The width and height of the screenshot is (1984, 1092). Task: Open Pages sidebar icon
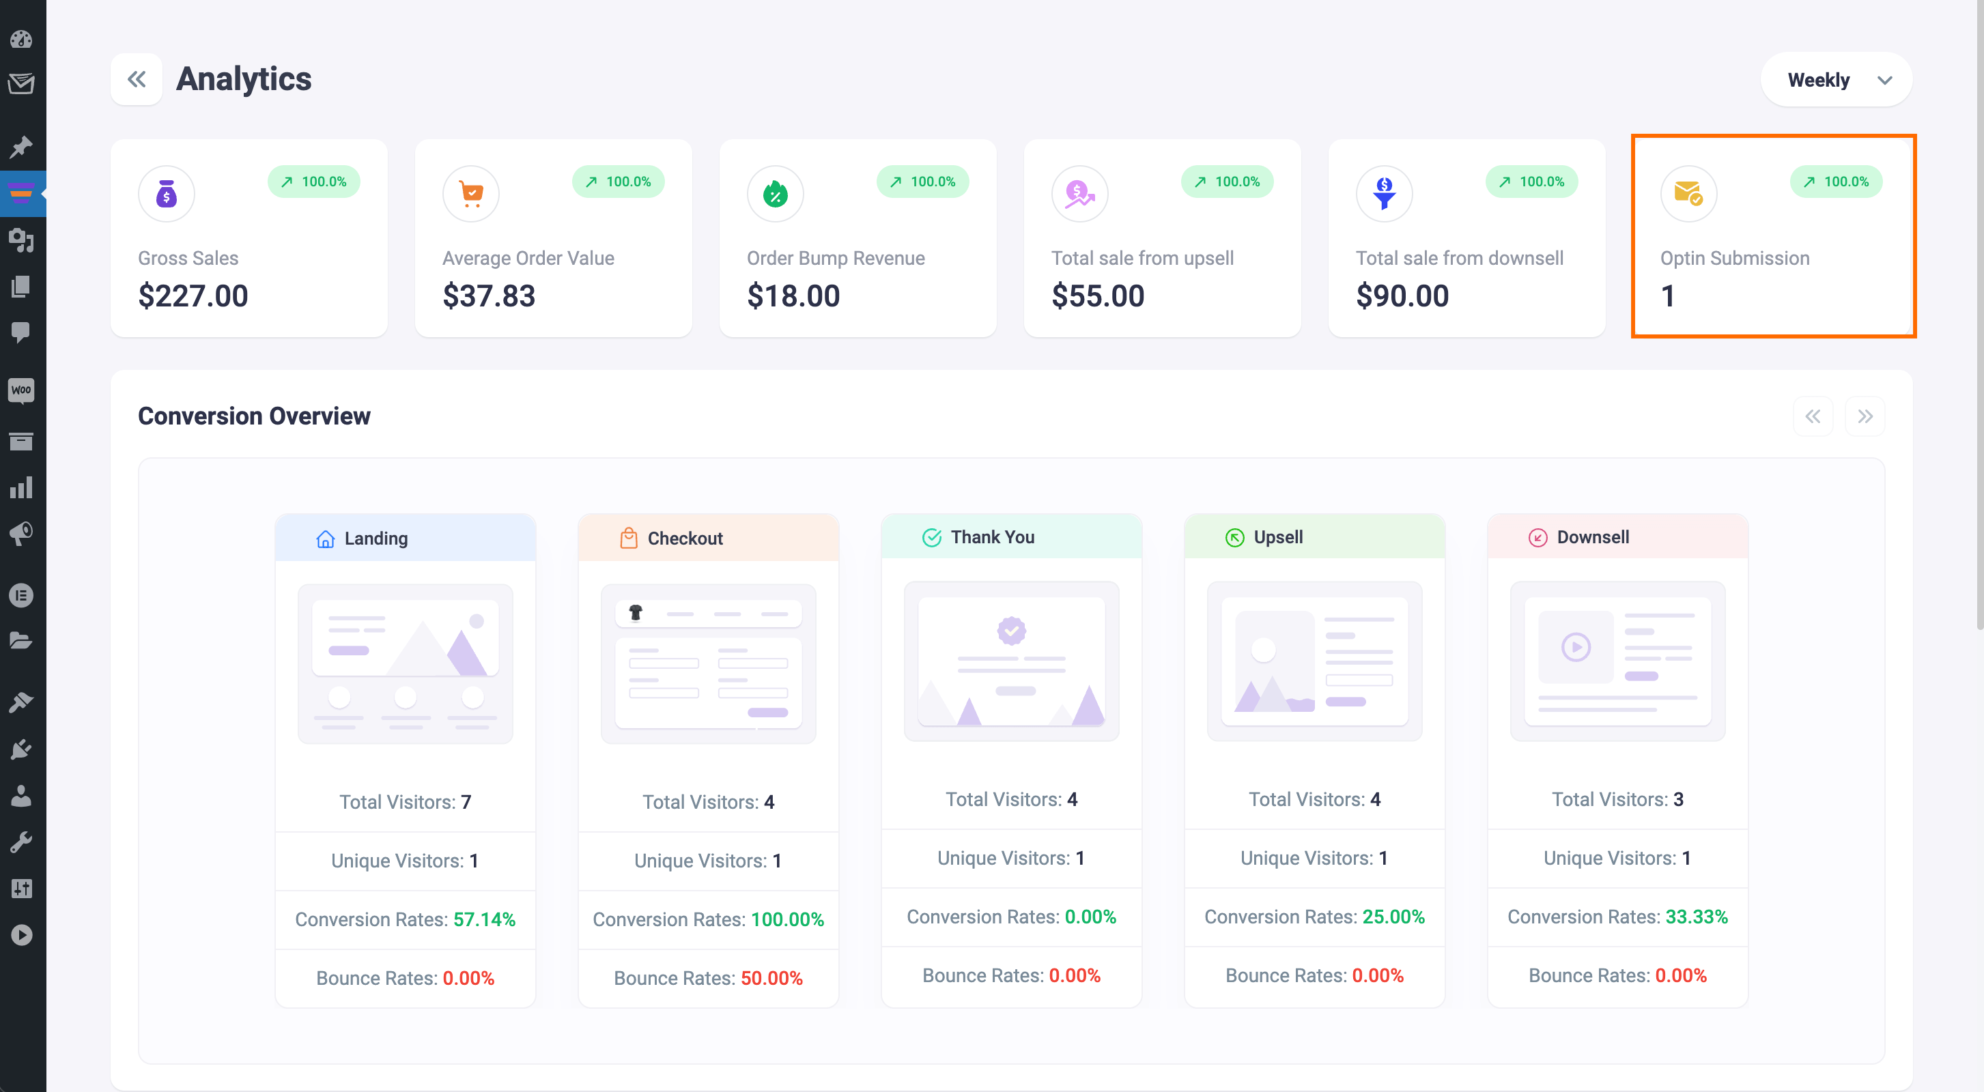click(22, 287)
